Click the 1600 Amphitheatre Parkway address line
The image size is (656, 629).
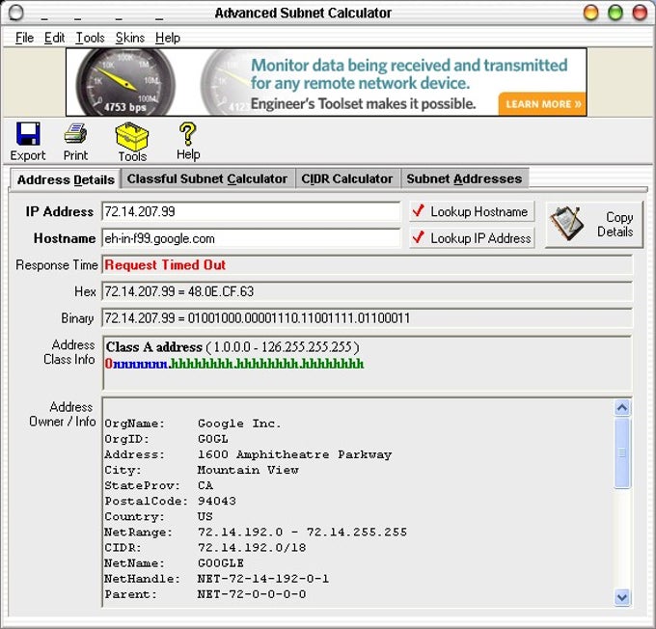click(248, 454)
